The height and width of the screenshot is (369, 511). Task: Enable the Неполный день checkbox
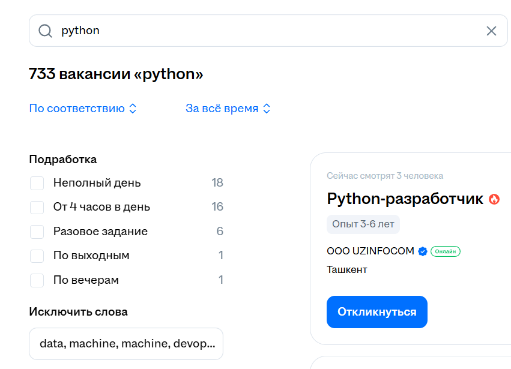37,183
